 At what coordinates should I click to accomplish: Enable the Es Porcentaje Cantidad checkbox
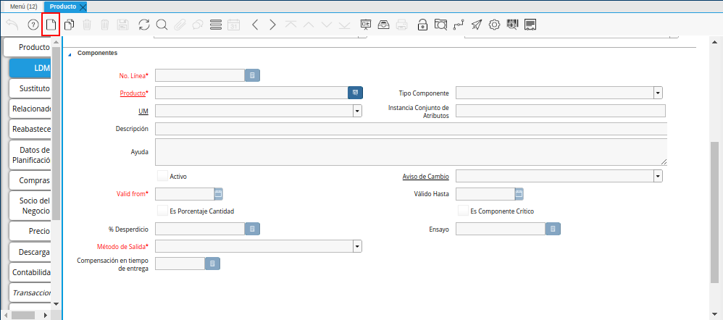click(163, 211)
